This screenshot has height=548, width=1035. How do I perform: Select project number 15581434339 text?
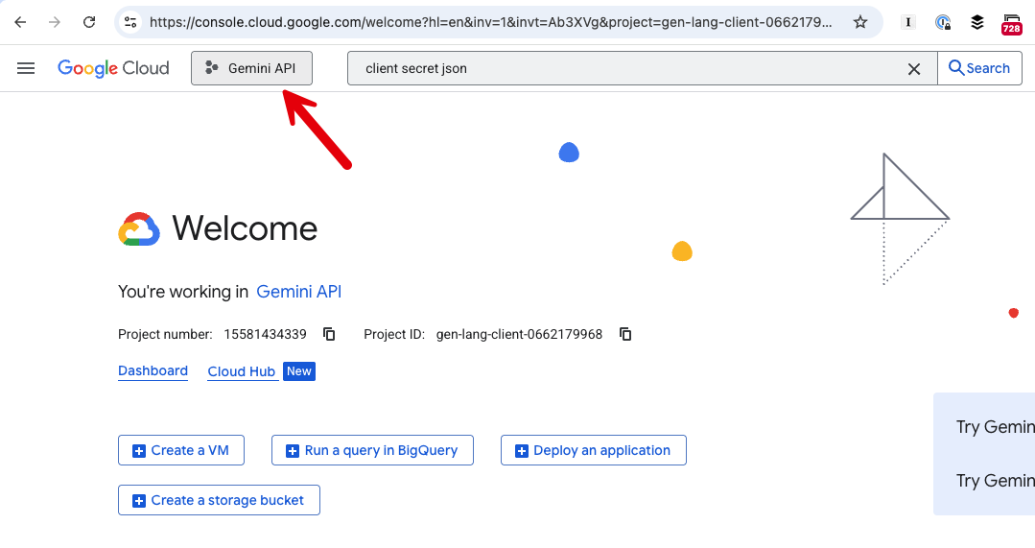click(x=266, y=334)
